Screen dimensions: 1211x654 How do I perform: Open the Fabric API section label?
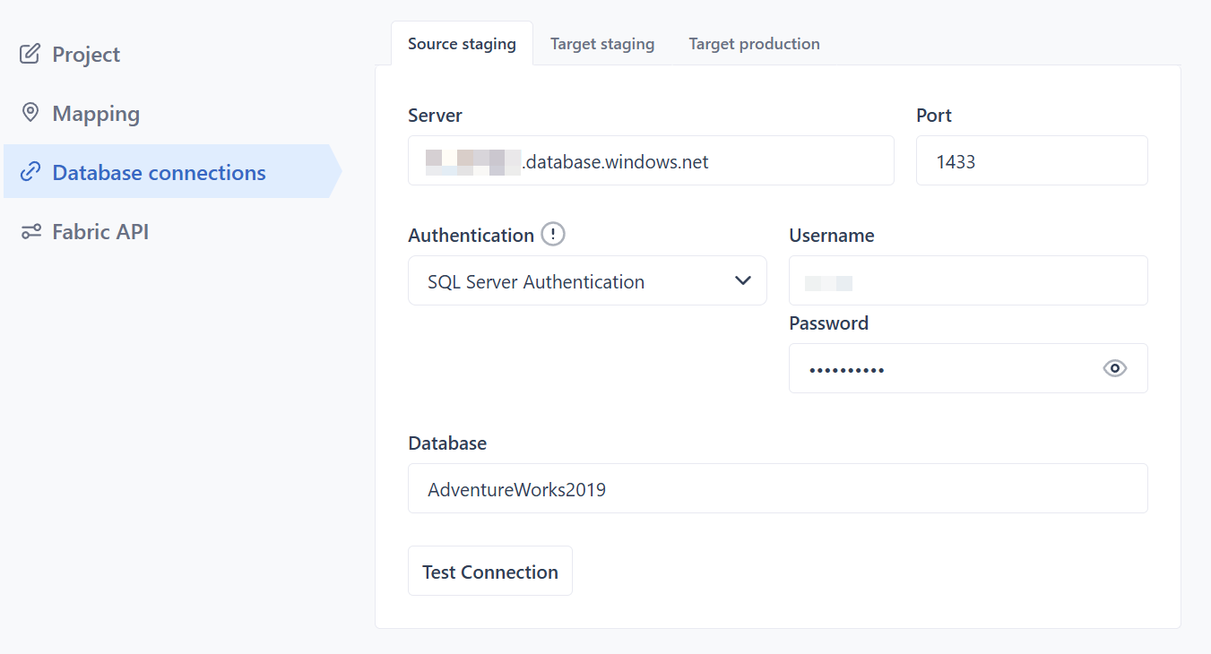(x=100, y=232)
